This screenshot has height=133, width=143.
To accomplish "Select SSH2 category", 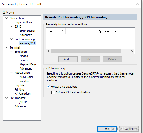I will click(18, 26).
